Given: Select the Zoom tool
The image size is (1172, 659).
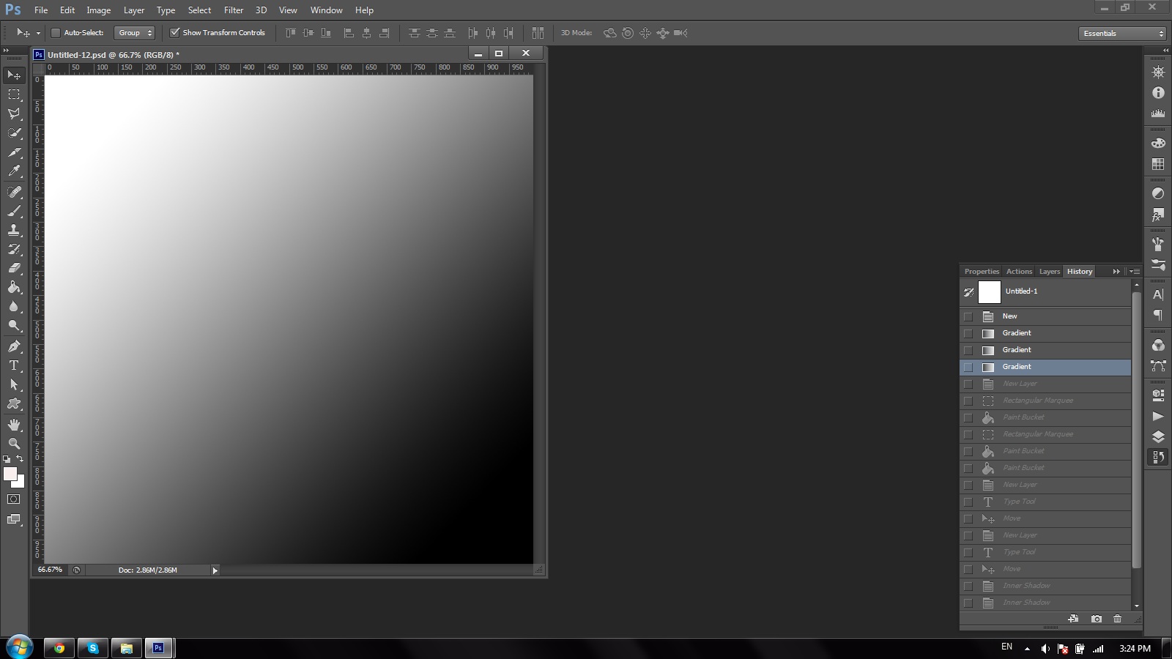Looking at the screenshot, I should pyautogui.click(x=14, y=444).
